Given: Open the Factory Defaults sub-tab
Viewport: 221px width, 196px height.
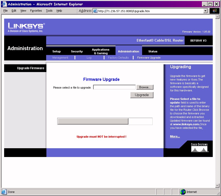Looking at the screenshot, I should click(x=118, y=58).
